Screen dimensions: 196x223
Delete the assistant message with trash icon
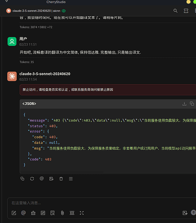tap(61, 178)
